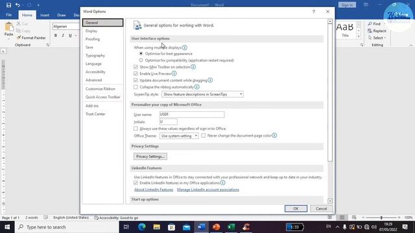The image size is (415, 233).
Task: Select Proofing in Word Options sidebar
Action: point(102,39)
